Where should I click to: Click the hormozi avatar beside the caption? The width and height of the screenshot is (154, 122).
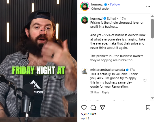tap(85, 20)
